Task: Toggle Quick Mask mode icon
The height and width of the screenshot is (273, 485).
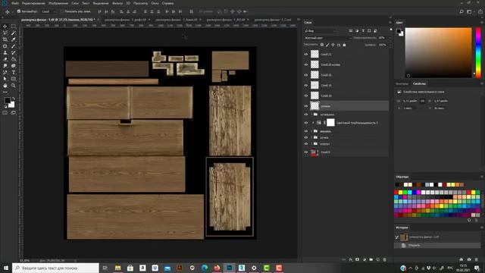Action: click(x=5, y=113)
